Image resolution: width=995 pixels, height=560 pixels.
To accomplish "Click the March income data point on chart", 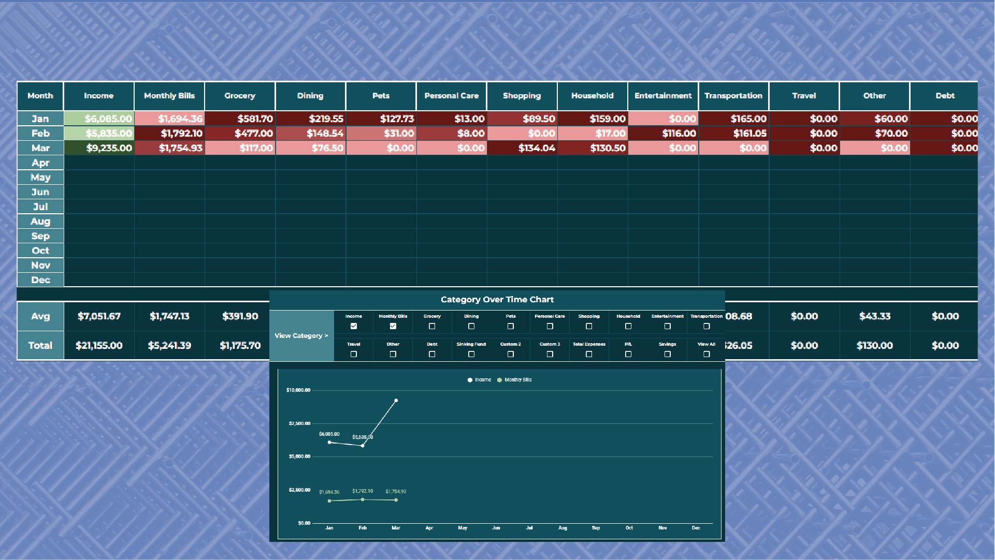I will tap(396, 400).
